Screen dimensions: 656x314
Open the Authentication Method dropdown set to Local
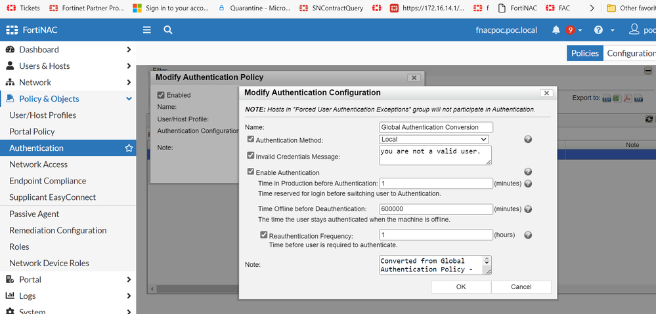click(x=434, y=140)
